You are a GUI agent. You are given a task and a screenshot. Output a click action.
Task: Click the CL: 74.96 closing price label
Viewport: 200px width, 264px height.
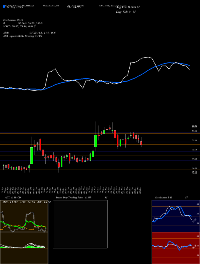[74, 7]
